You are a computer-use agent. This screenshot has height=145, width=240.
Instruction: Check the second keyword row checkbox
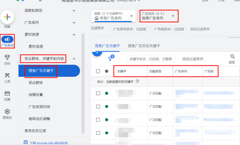pos(98,106)
